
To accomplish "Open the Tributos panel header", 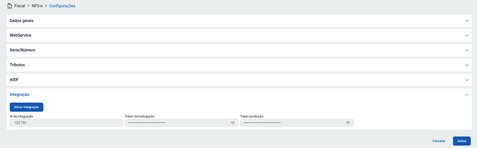I will coord(17,65).
